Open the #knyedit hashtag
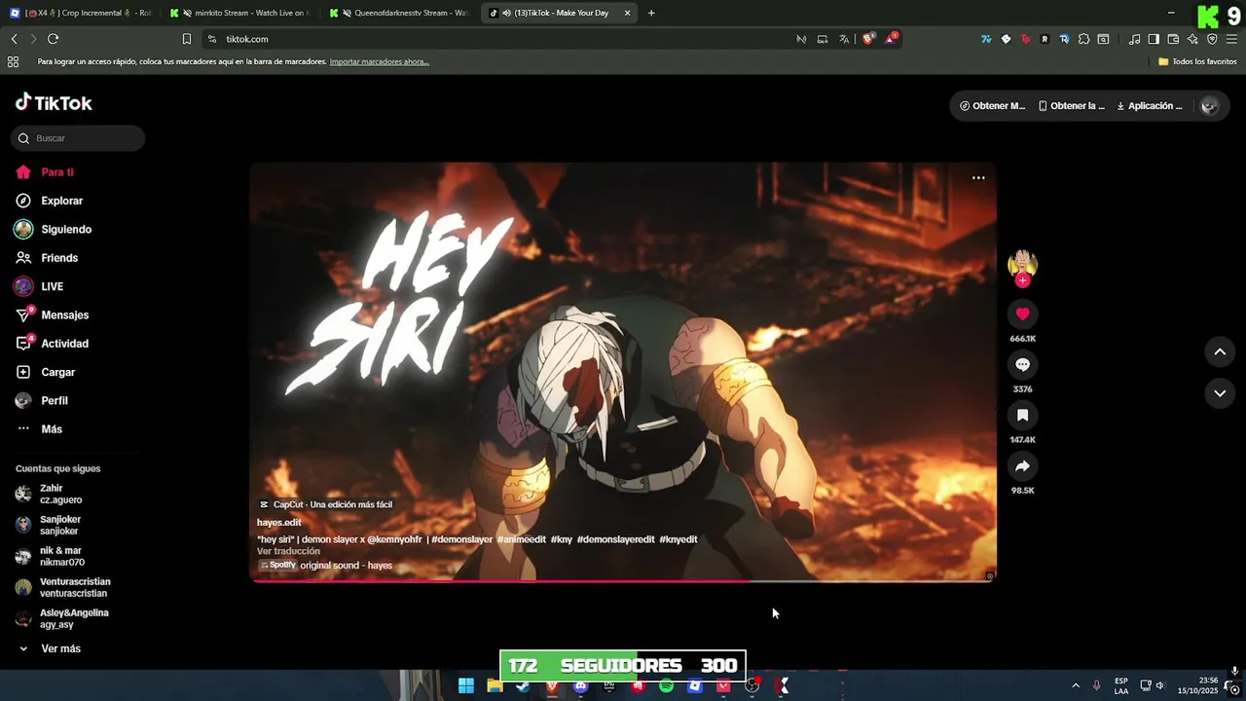This screenshot has width=1246, height=701. [x=678, y=539]
